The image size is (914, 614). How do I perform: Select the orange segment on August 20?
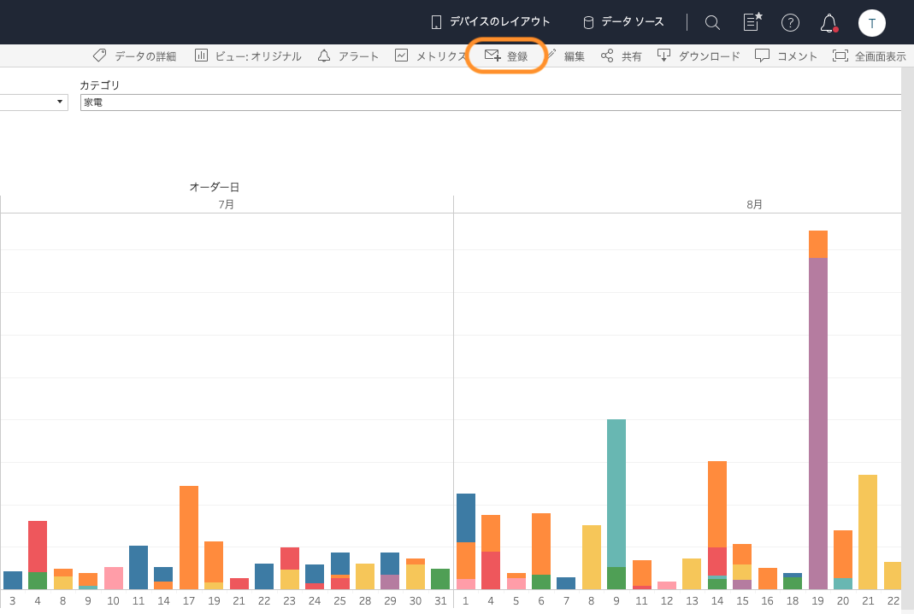pos(843,554)
